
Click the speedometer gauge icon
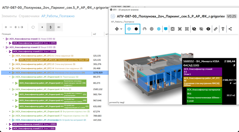[x=145, y=29]
